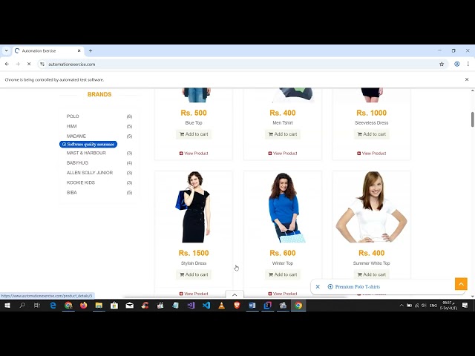Click the Software quality assurance ad label

(x=88, y=145)
